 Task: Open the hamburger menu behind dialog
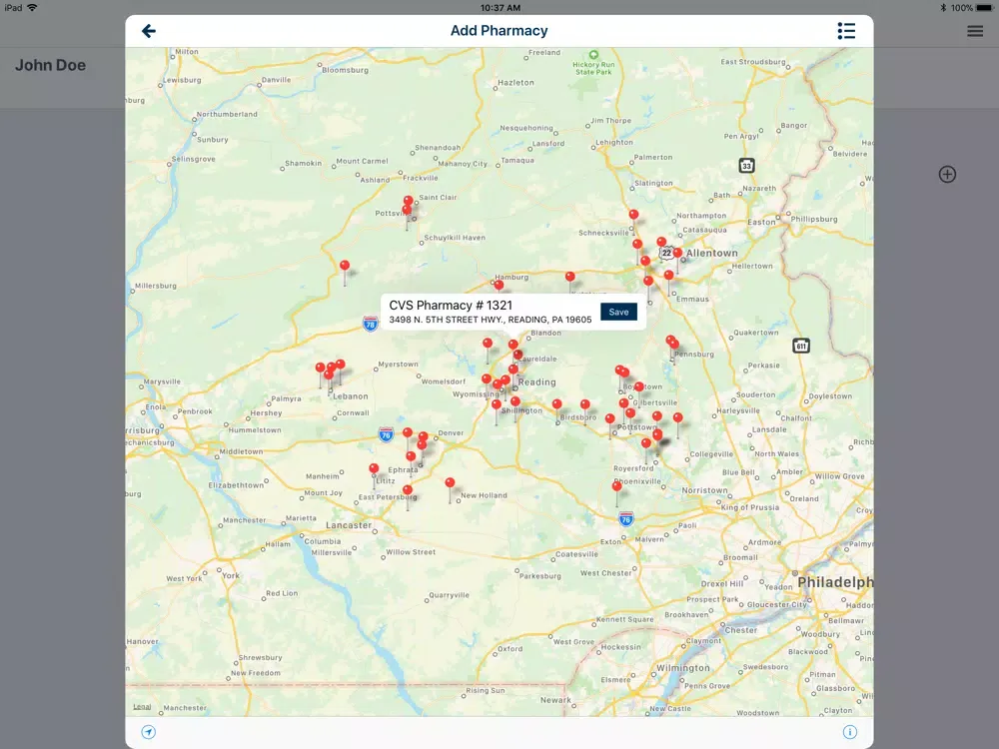(x=975, y=31)
